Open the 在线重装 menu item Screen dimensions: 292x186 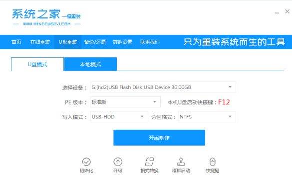(x=40, y=42)
